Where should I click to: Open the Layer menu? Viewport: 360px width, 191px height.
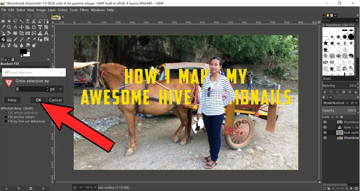tap(52, 10)
